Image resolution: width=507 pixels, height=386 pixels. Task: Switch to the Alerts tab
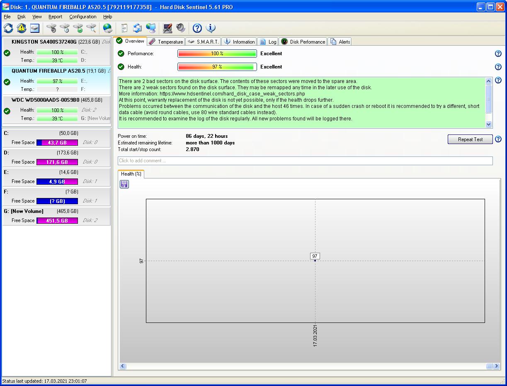pyautogui.click(x=340, y=42)
